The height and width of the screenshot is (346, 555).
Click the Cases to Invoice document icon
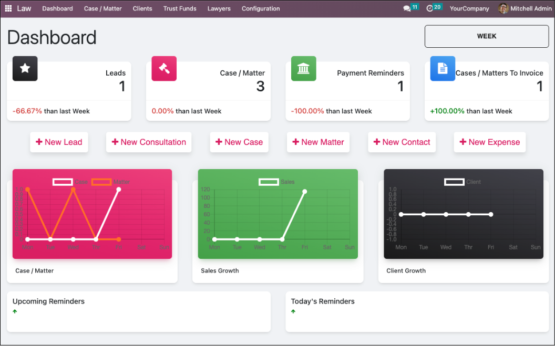(443, 68)
